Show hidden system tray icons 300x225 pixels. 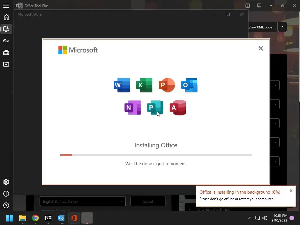[x=250, y=218]
